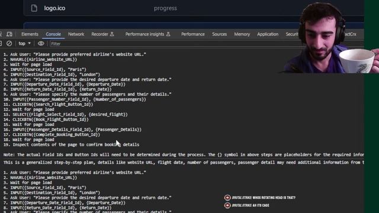The width and height of the screenshot is (379, 213).
Task: Open the 'top' JavaScript context dropdown
Action: click(25, 43)
